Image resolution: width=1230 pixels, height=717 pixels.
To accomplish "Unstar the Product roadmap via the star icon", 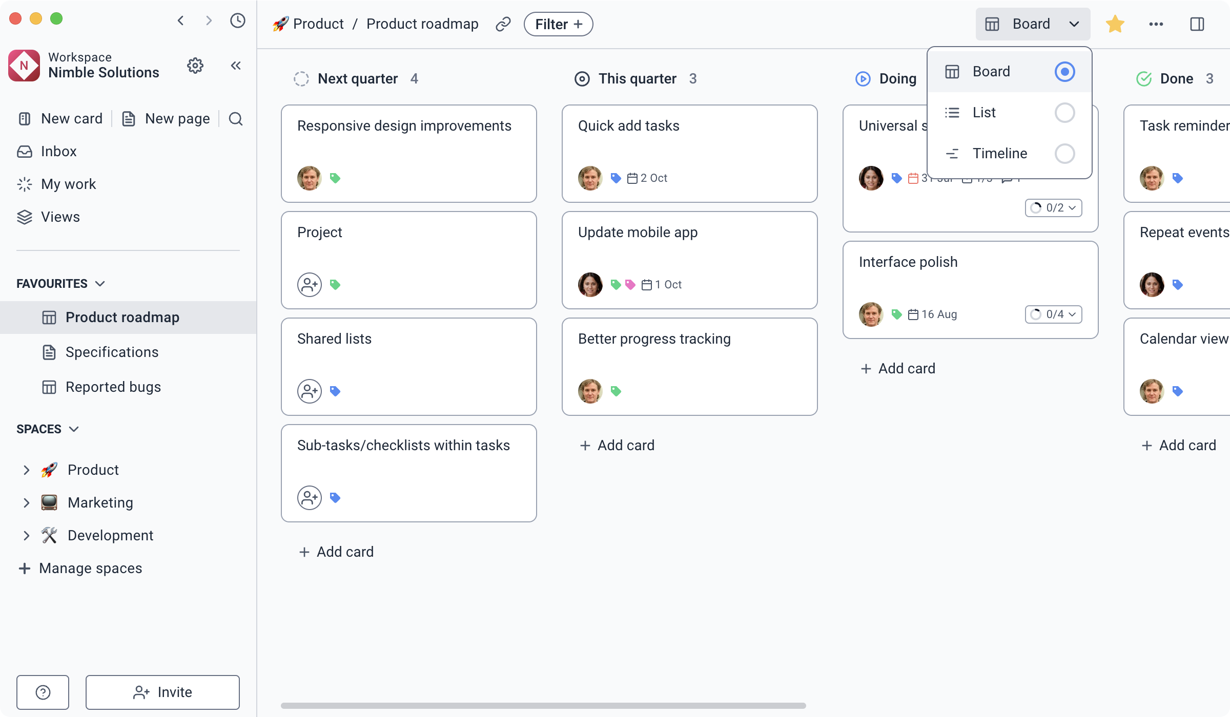I will click(1115, 24).
